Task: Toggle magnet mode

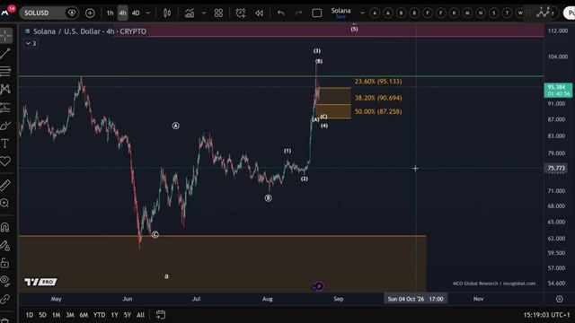Action: [5, 227]
